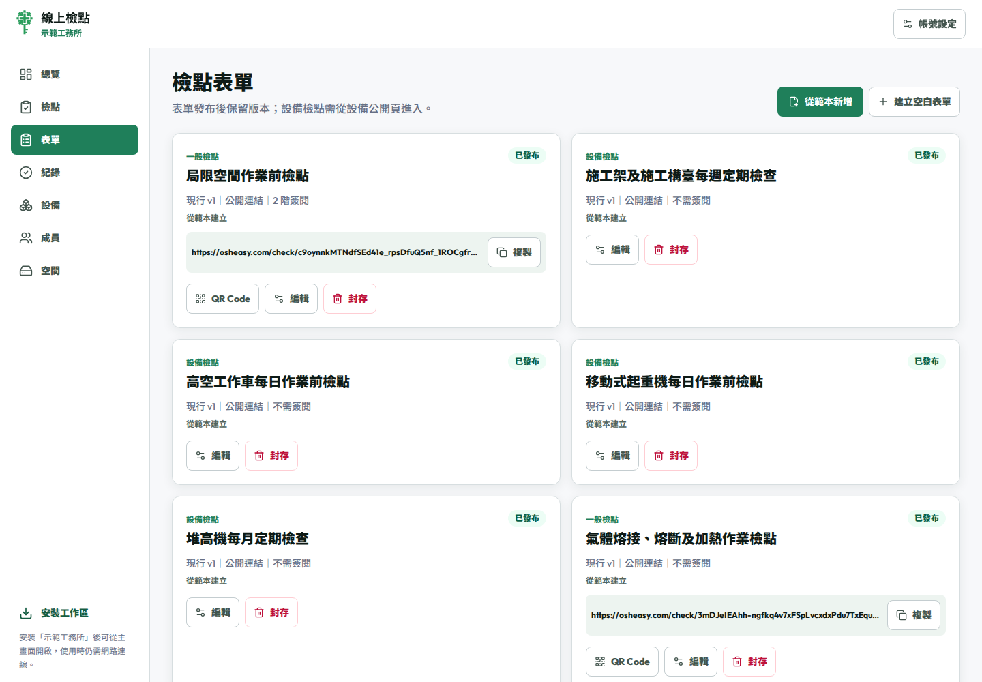The width and height of the screenshot is (982, 682).
Task: Edit 堆高機每月定期檢查 form
Action: [213, 612]
